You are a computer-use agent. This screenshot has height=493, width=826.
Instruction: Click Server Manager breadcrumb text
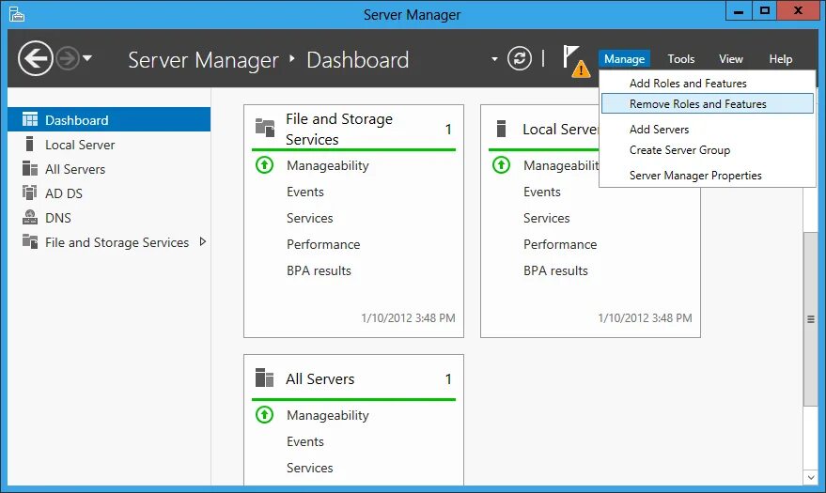point(203,59)
